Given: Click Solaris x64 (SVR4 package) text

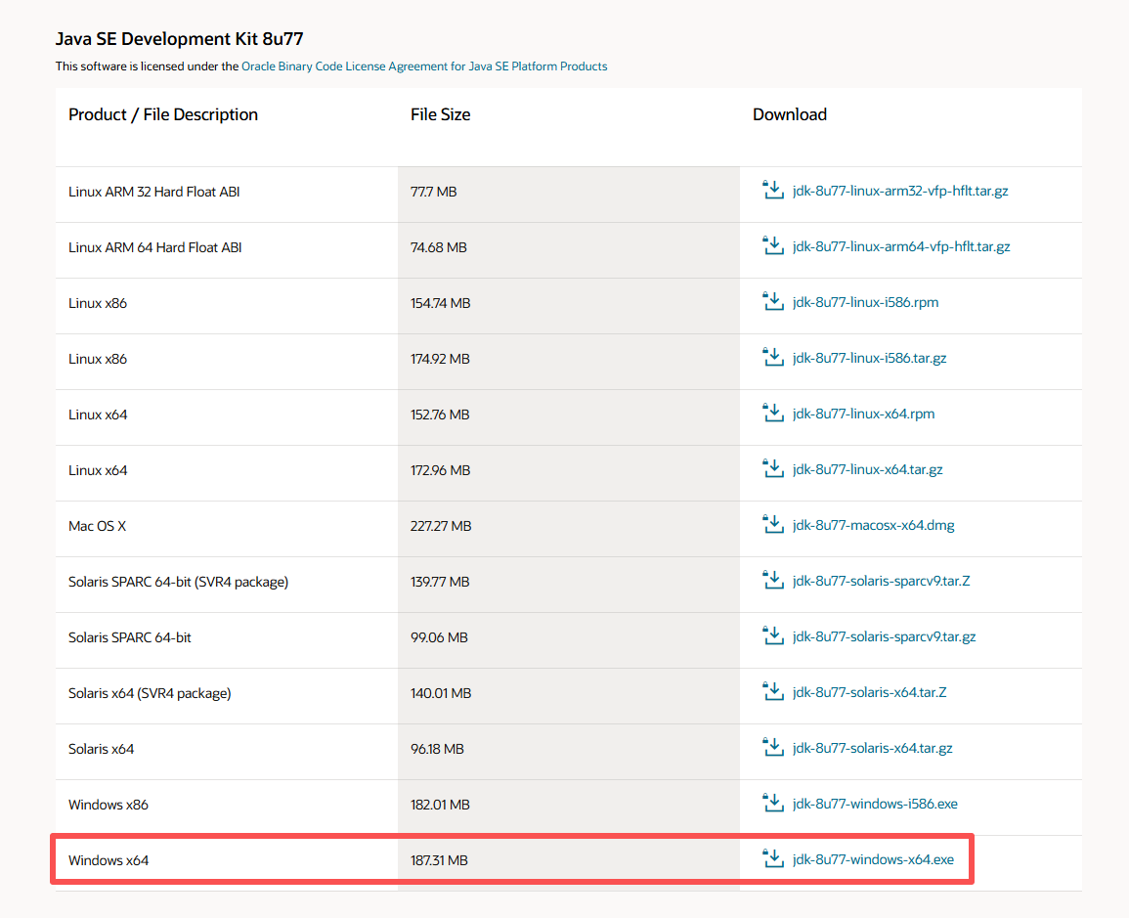Looking at the screenshot, I should pos(150,693).
